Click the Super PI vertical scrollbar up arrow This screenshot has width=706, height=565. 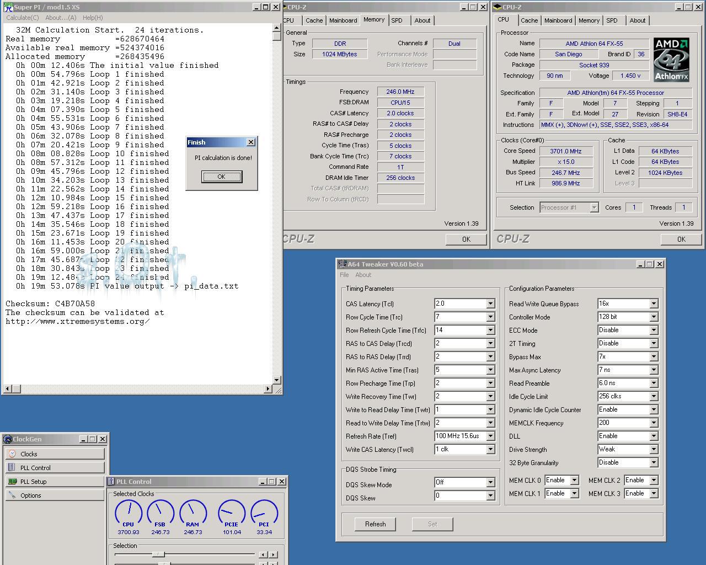coord(277,28)
